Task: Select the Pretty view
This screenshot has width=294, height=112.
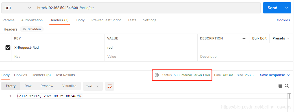Action: [x=11, y=86]
